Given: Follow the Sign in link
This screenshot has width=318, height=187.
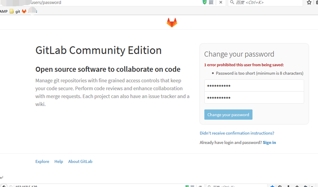Looking at the screenshot, I should tap(270, 143).
